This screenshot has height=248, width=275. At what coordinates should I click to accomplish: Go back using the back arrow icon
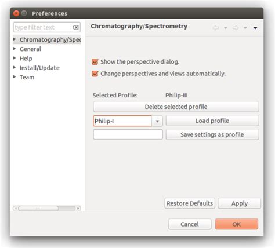pyautogui.click(x=216, y=28)
